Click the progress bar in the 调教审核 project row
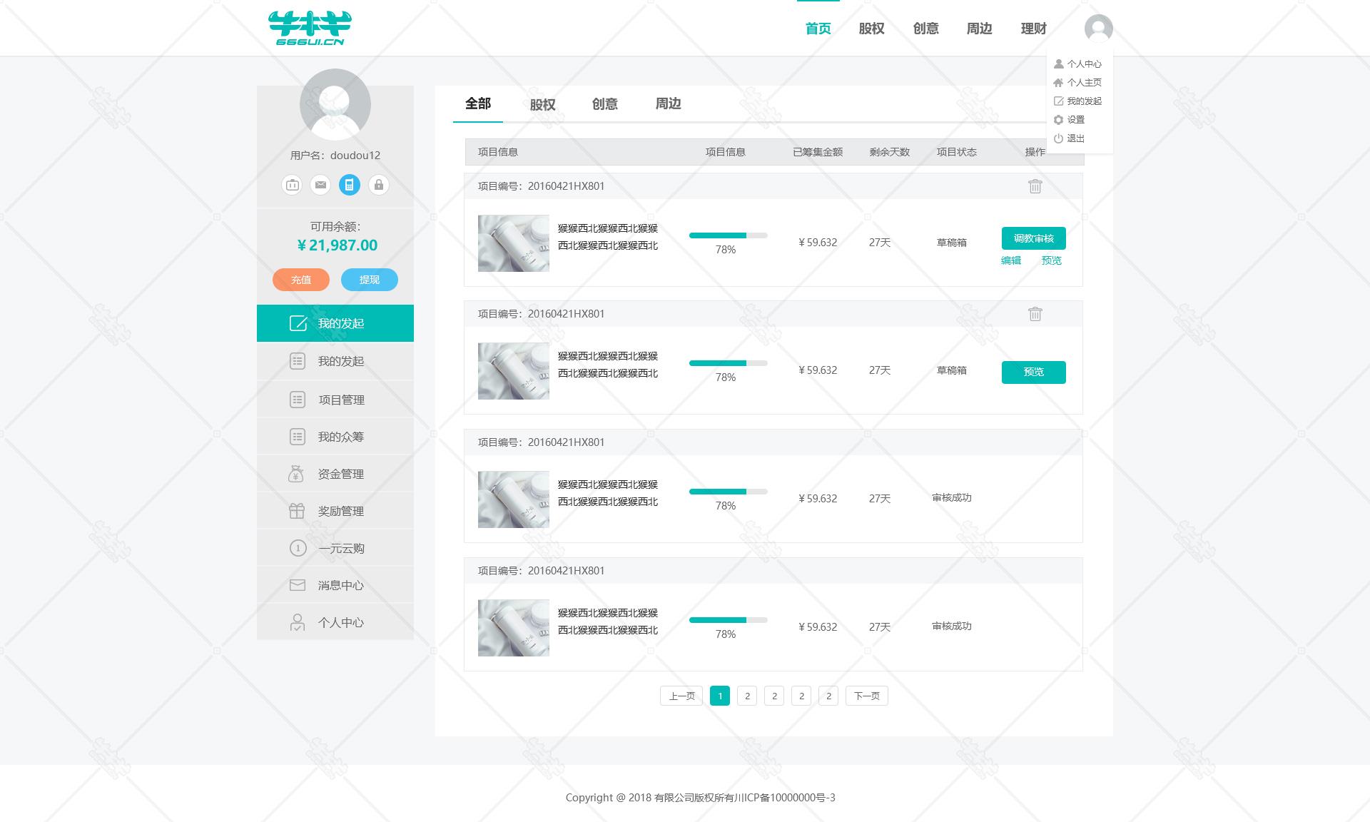 pyautogui.click(x=728, y=235)
